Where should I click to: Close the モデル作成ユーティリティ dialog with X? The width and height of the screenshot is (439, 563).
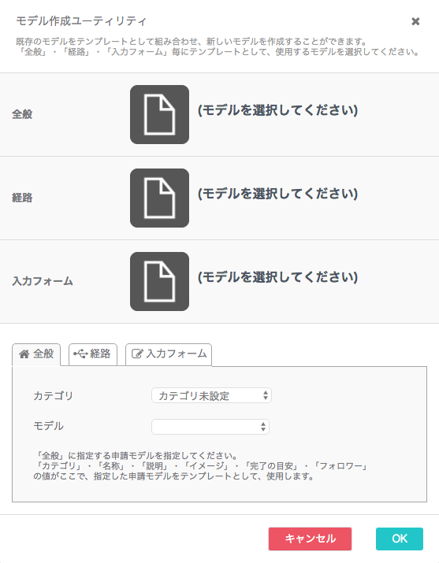coord(415,21)
